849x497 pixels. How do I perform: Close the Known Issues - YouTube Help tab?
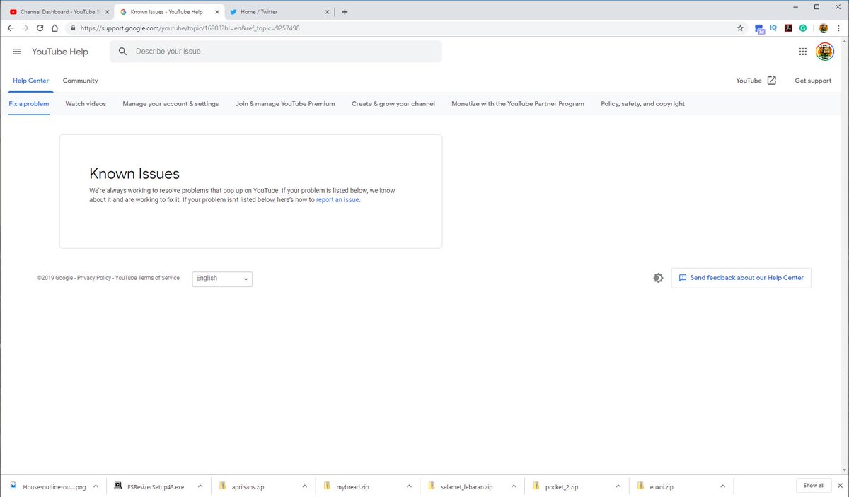pyautogui.click(x=217, y=12)
